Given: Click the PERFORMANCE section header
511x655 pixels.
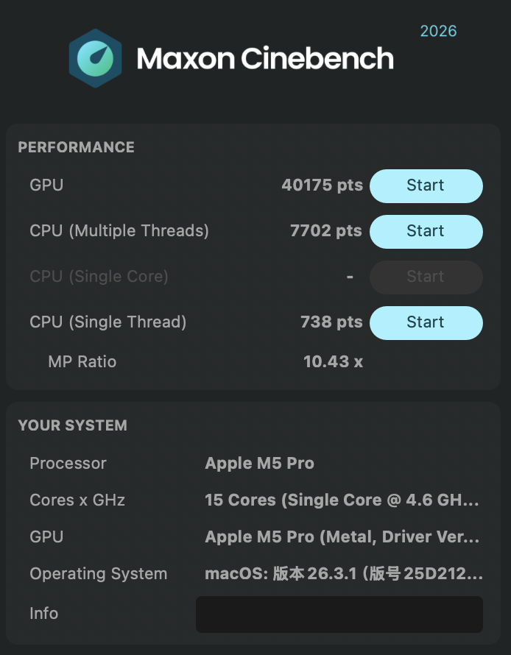Looking at the screenshot, I should 76,147.
